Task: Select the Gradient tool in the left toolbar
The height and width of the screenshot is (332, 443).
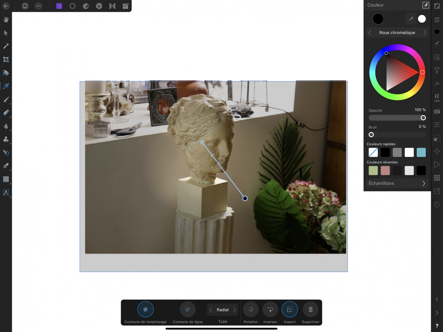Action: (6, 86)
